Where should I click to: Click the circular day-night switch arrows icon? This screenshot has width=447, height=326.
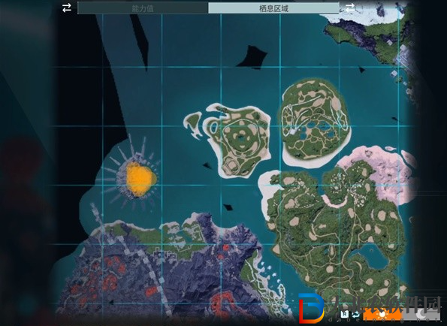tap(355, 314)
